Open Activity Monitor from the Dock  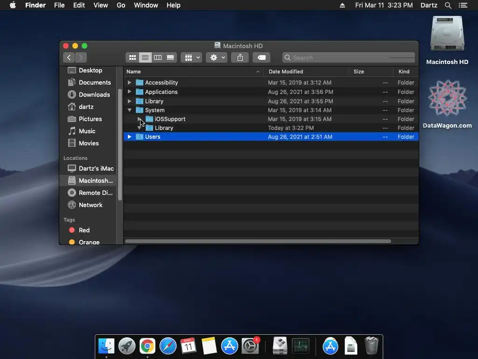point(301,346)
